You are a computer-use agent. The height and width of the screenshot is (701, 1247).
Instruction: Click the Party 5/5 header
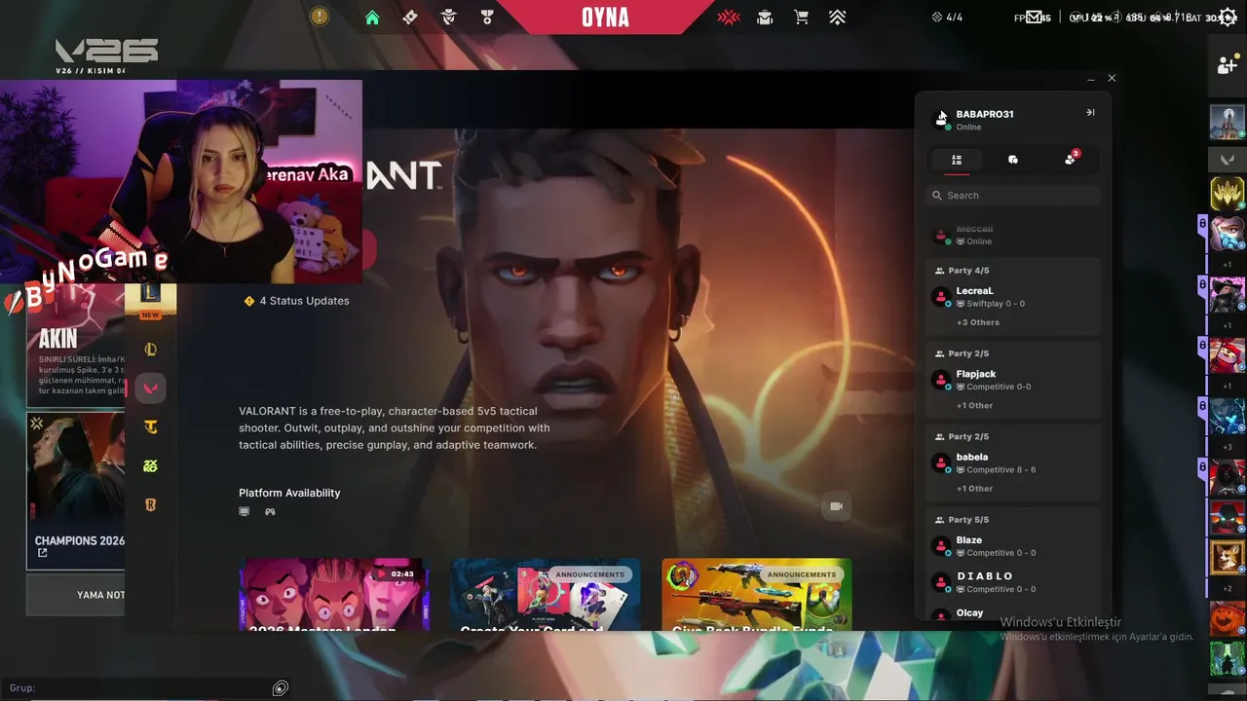[963, 520]
